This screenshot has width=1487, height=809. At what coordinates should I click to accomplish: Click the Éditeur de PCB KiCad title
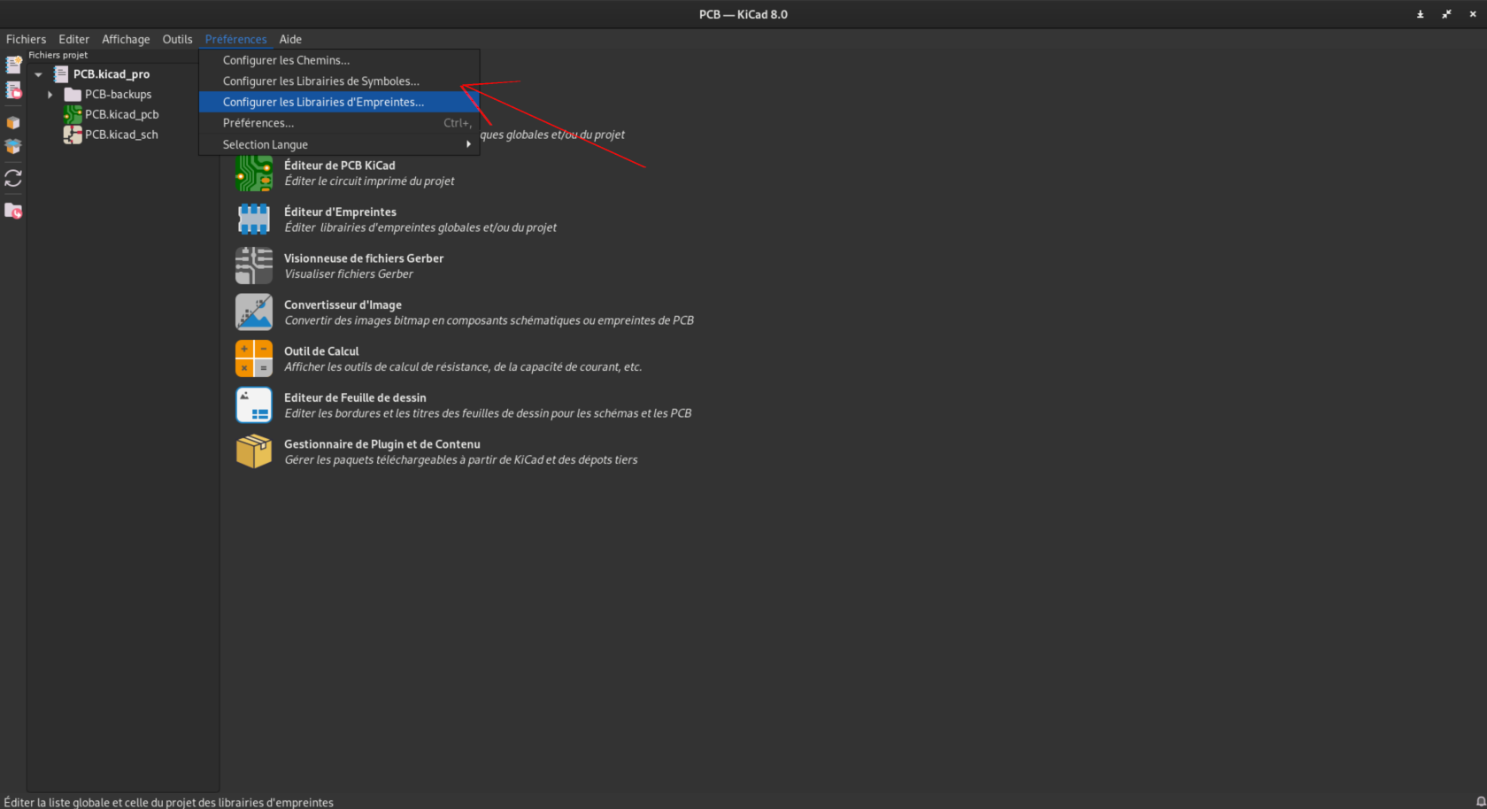340,166
